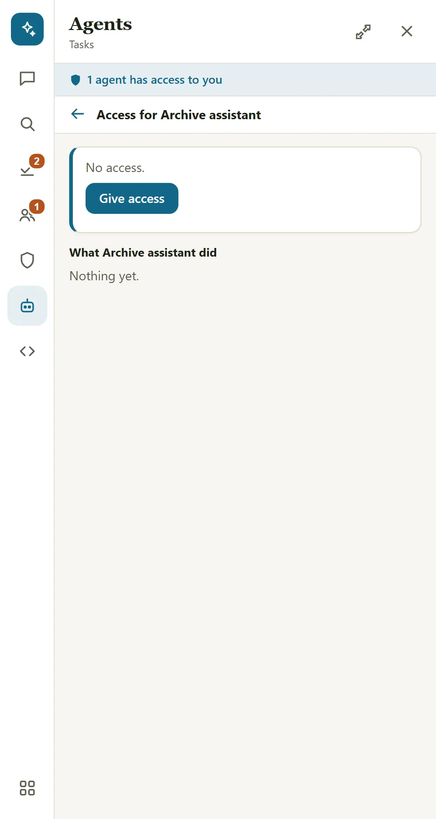Open the AI sparkle assistant icon
This screenshot has width=436, height=819.
coord(27,29)
